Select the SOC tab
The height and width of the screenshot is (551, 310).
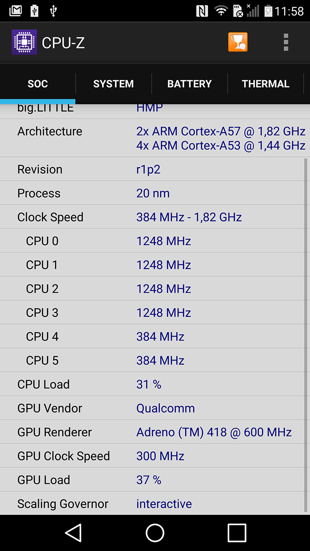pyautogui.click(x=38, y=84)
